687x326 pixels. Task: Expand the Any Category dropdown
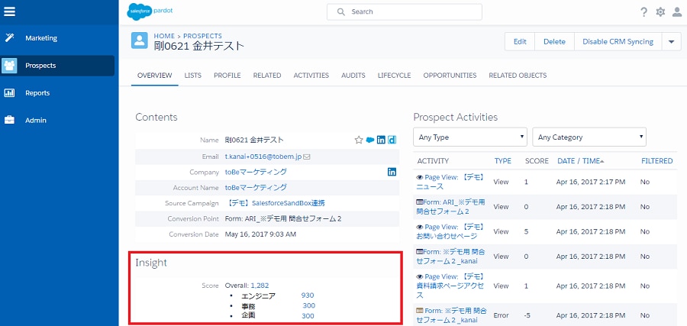pos(589,137)
